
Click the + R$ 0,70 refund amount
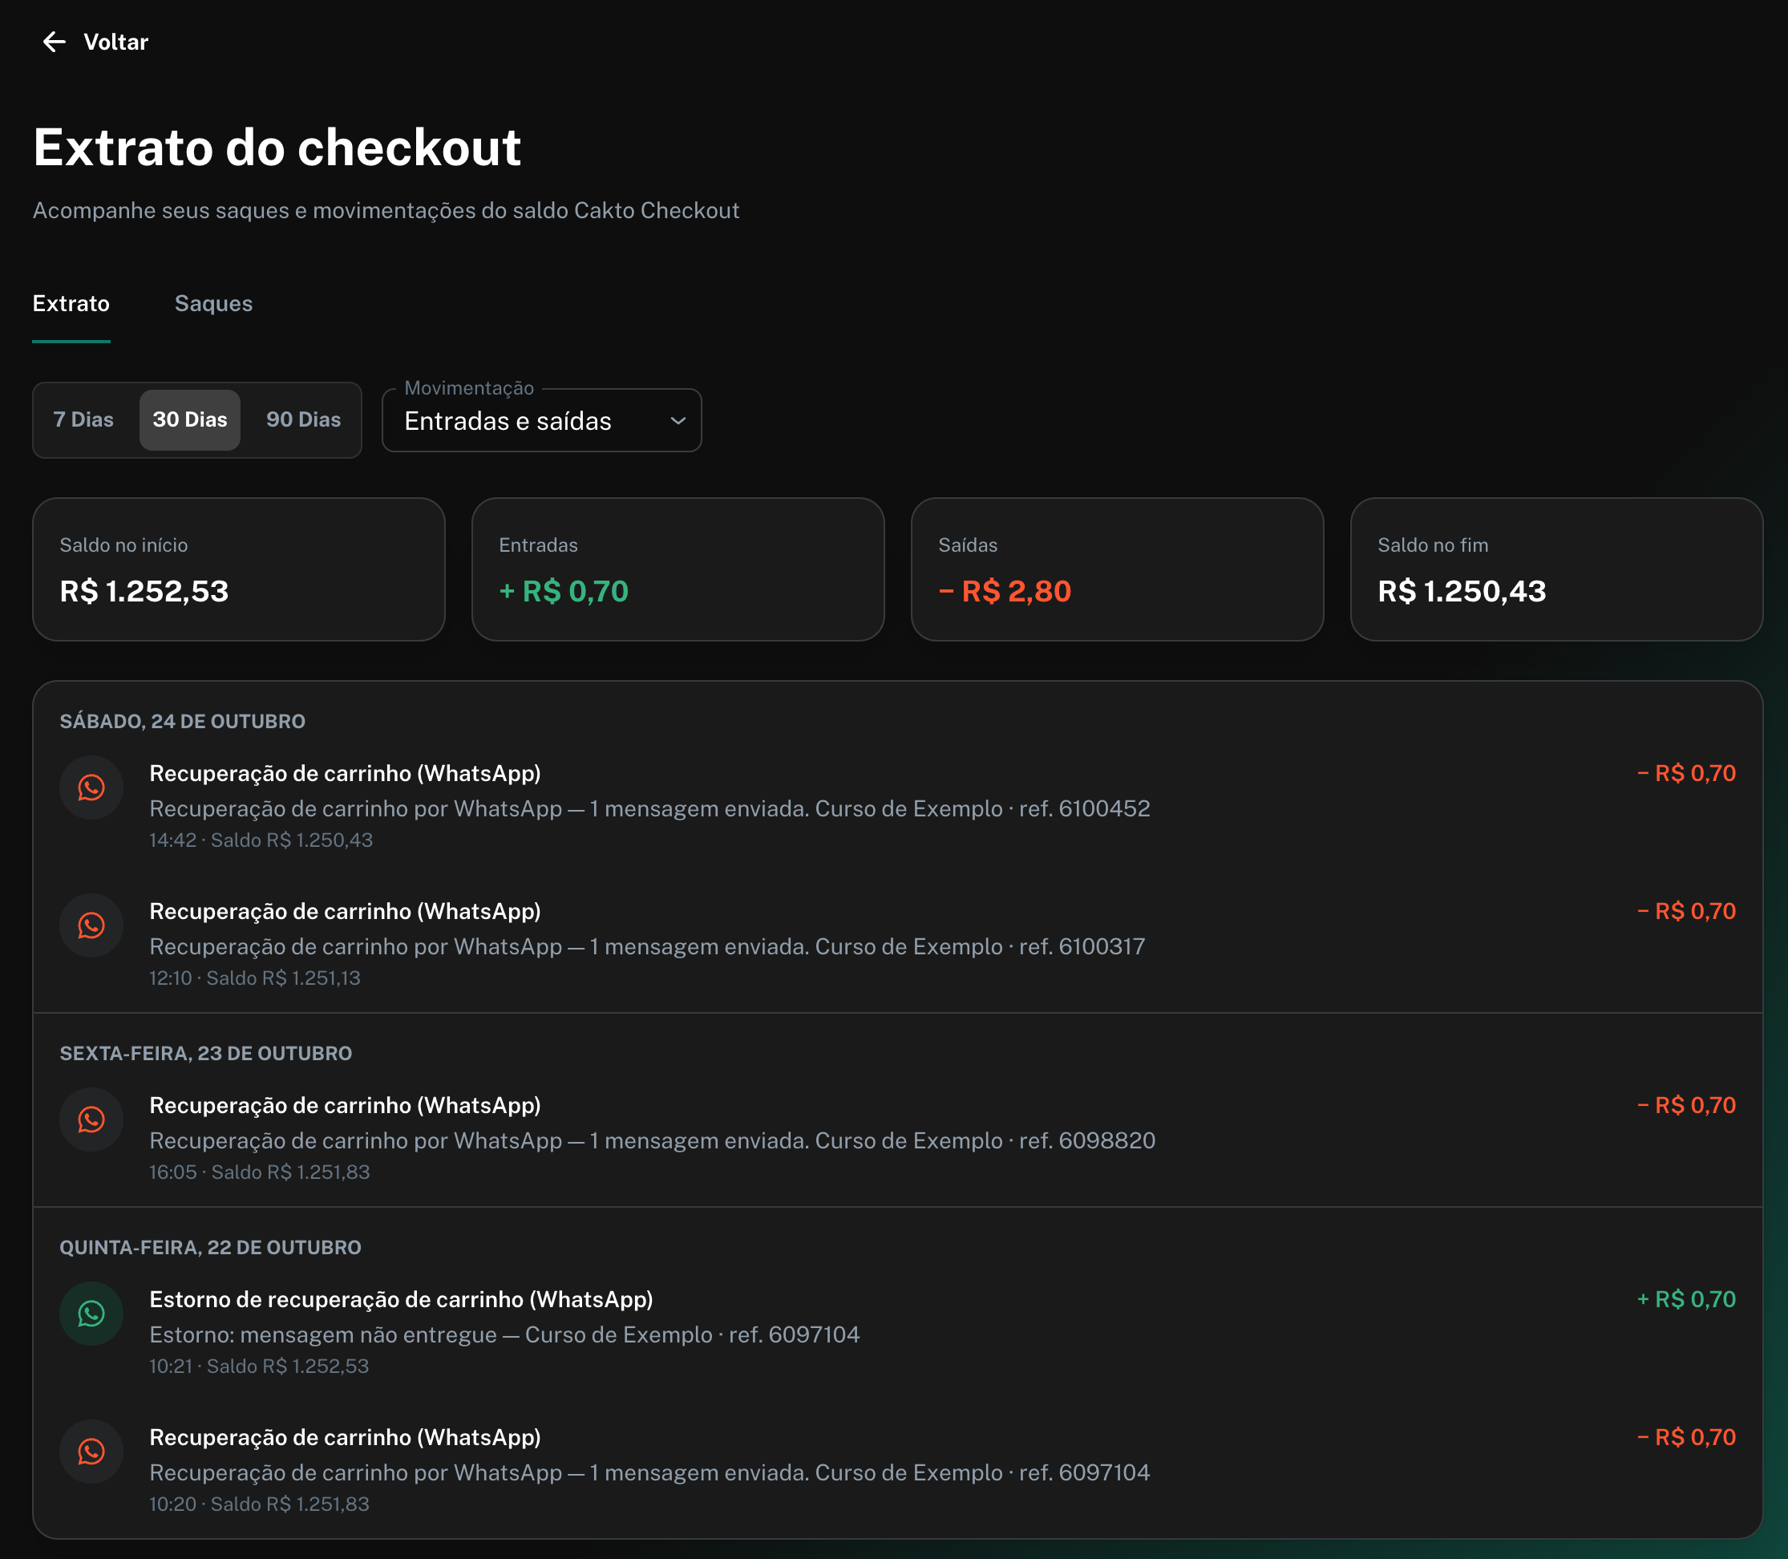(1686, 1300)
